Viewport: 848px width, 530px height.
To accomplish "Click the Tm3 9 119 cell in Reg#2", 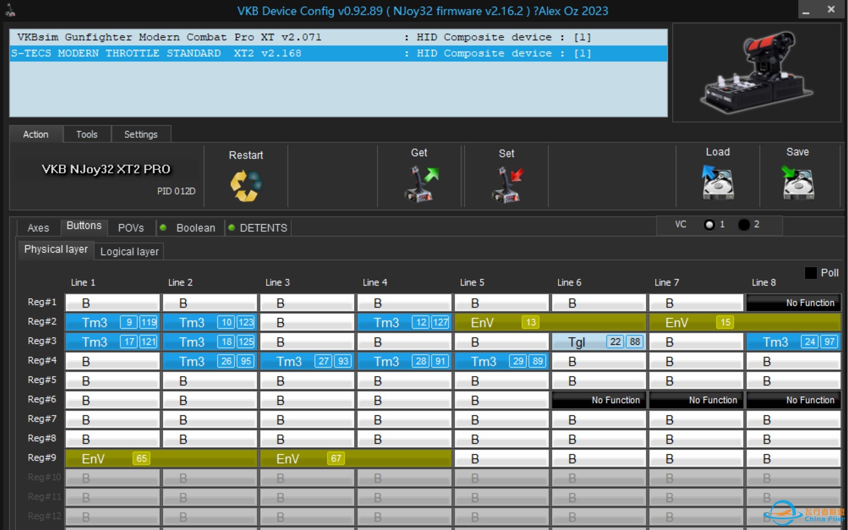I will click(113, 322).
